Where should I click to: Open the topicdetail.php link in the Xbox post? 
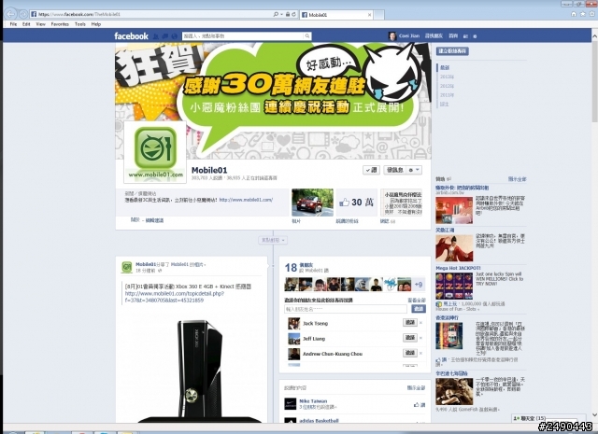click(175, 297)
